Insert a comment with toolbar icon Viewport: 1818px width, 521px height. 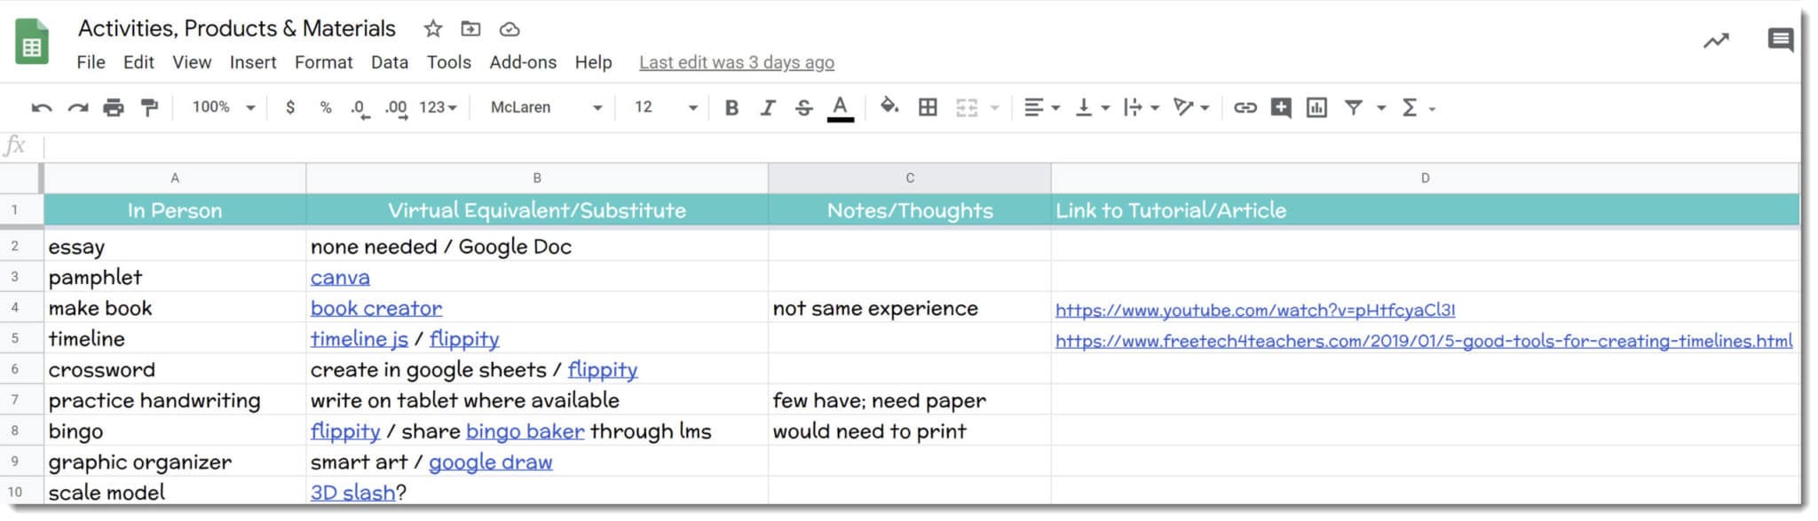pos(1280,107)
